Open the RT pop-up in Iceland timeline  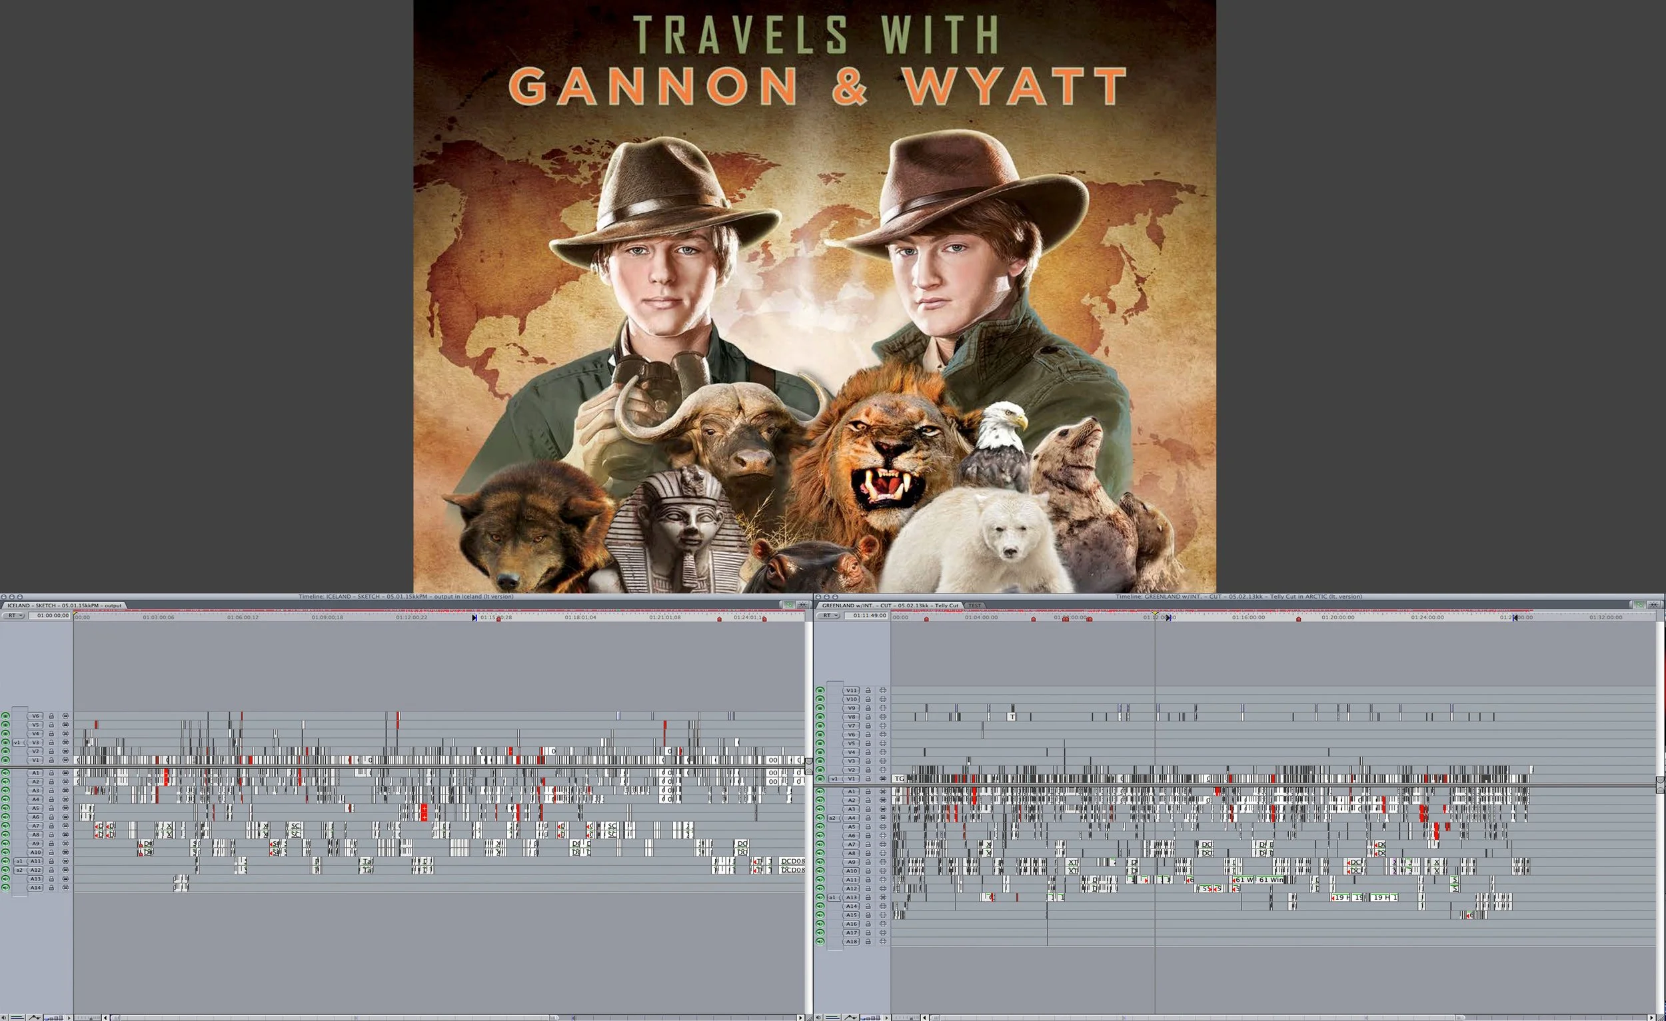14,615
